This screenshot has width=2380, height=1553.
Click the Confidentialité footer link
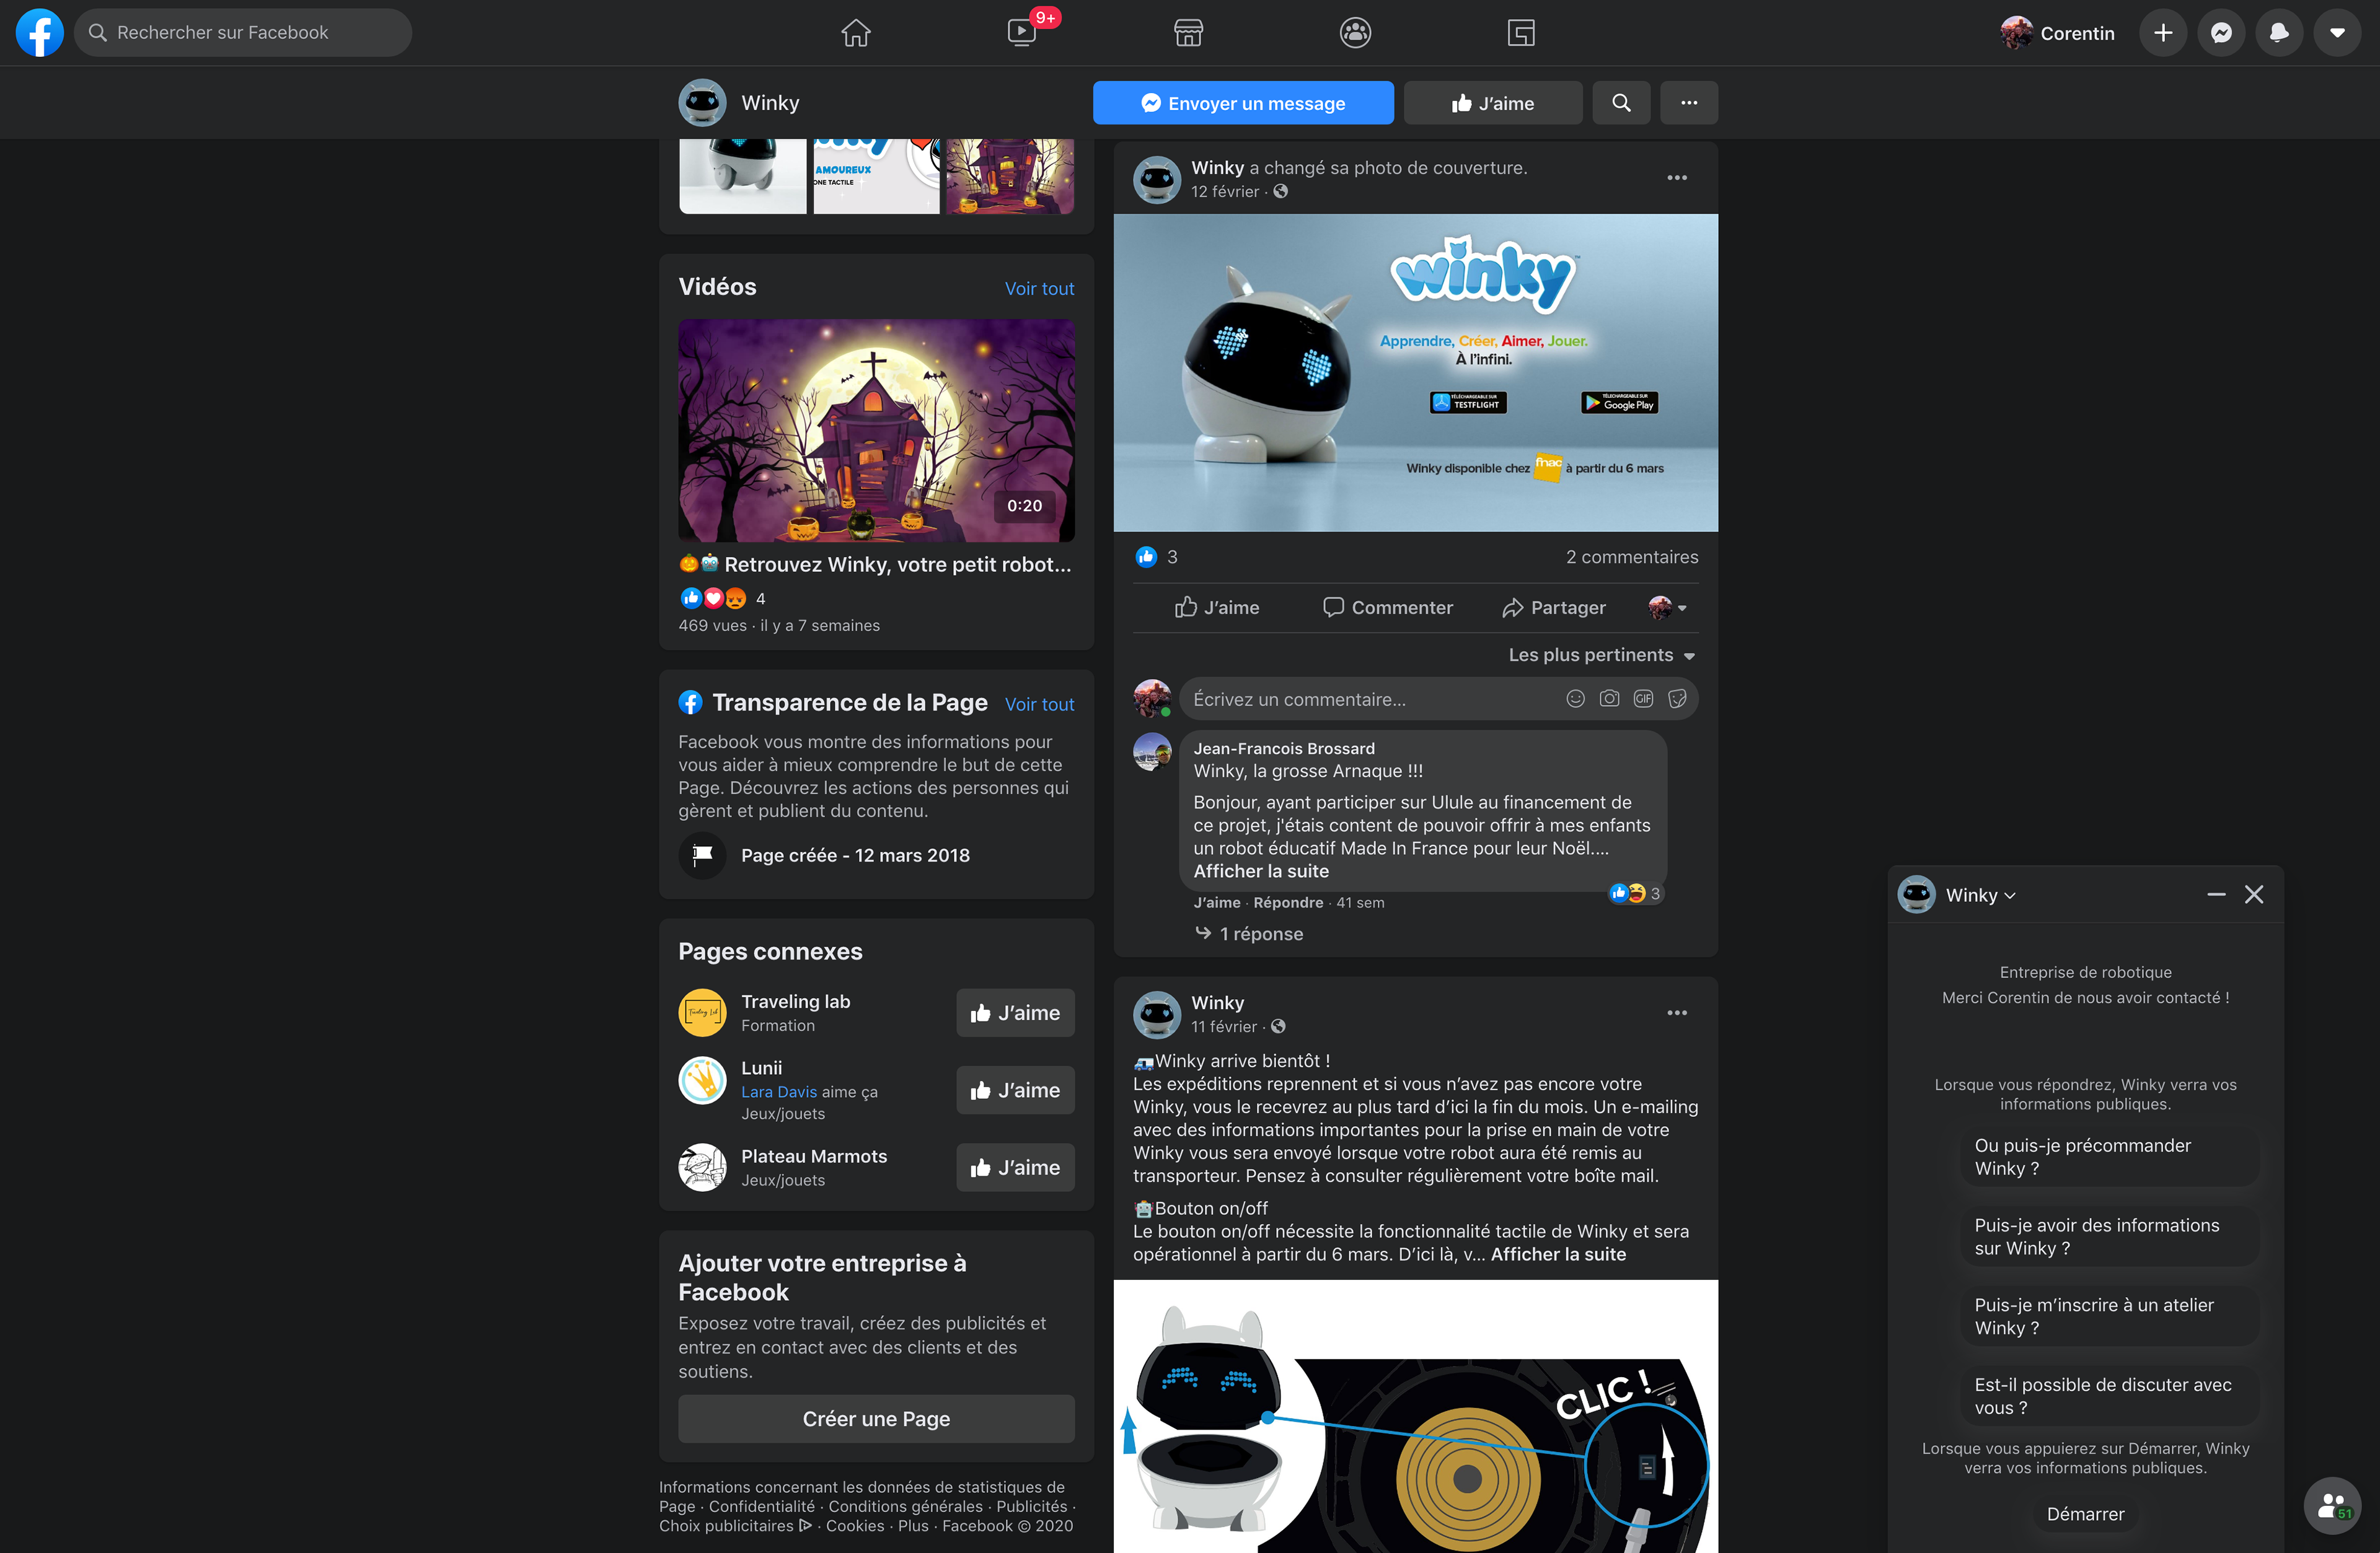(761, 1507)
